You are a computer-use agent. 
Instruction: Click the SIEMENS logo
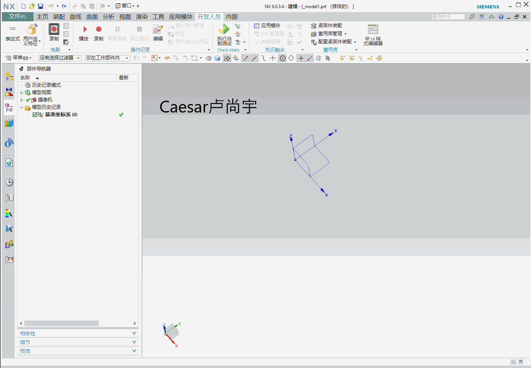point(488,7)
